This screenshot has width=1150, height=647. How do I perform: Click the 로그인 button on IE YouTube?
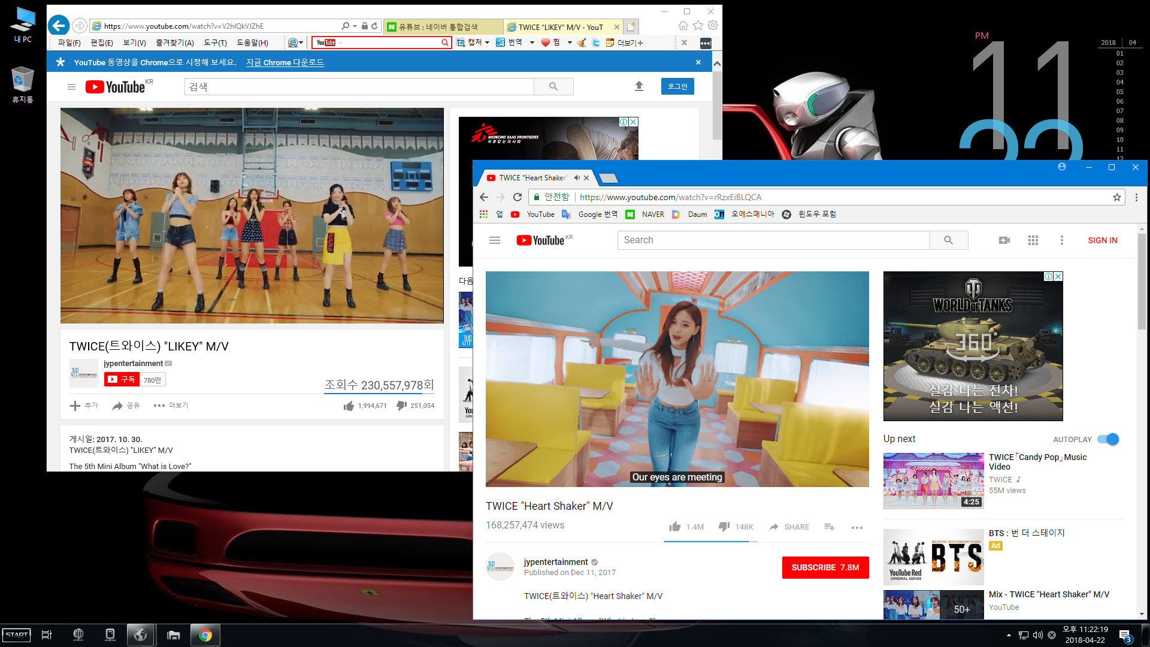coord(677,86)
